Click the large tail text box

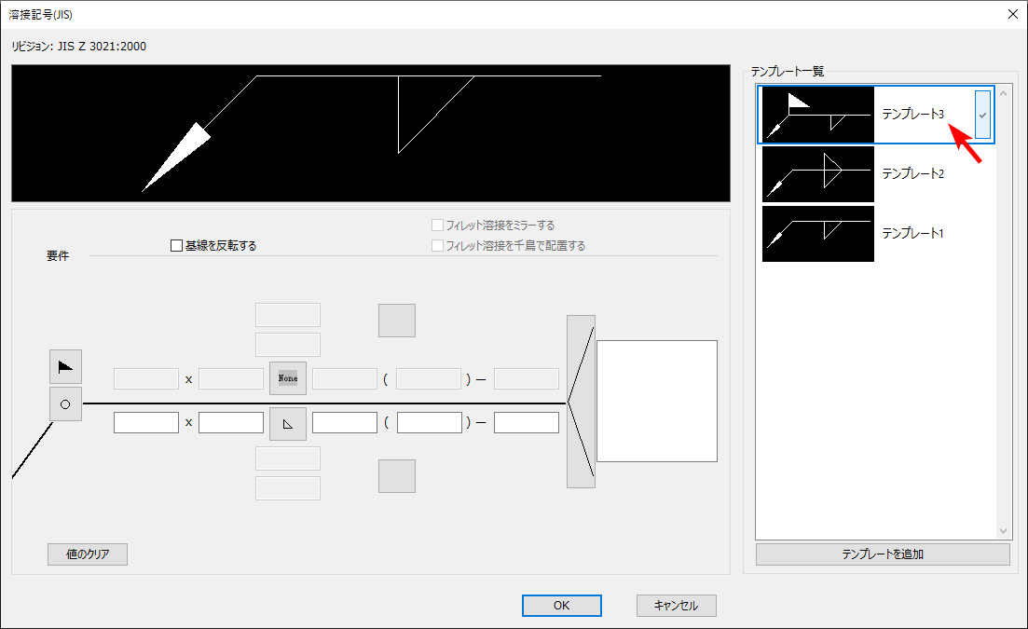pos(657,401)
